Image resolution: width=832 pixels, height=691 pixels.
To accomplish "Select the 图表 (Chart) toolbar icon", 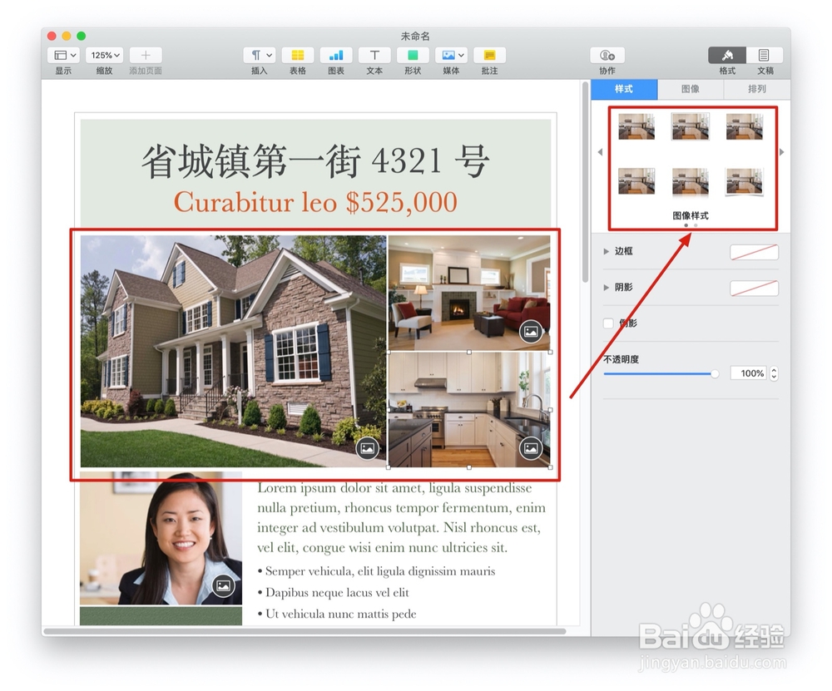I will pyautogui.click(x=335, y=55).
